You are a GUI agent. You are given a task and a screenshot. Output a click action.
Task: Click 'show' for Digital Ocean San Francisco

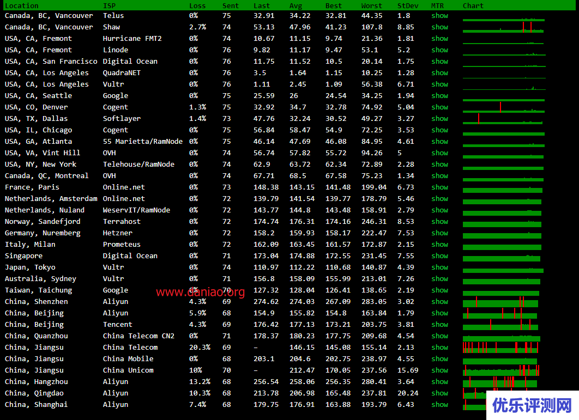point(439,61)
